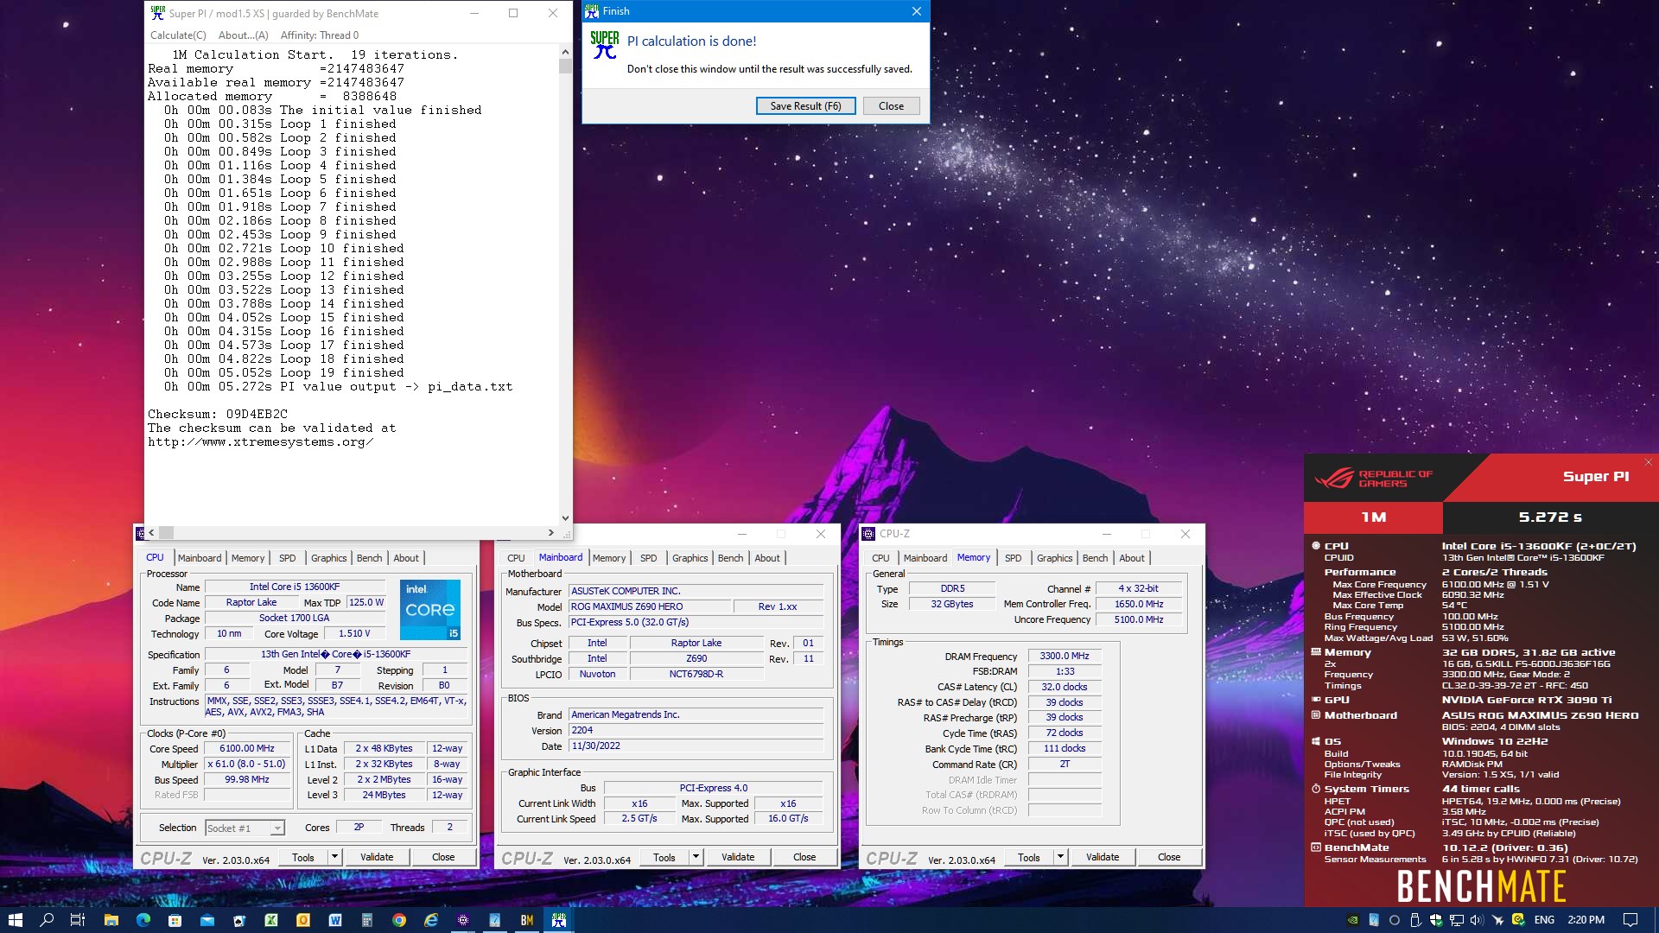1659x933 pixels.
Task: Launch Excel from the taskbar
Action: (x=270, y=920)
